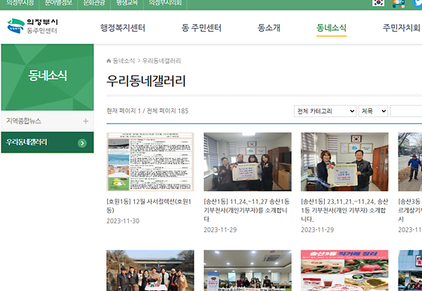
Task: Click the Twitter icon in top bar
Action: coord(417,3)
